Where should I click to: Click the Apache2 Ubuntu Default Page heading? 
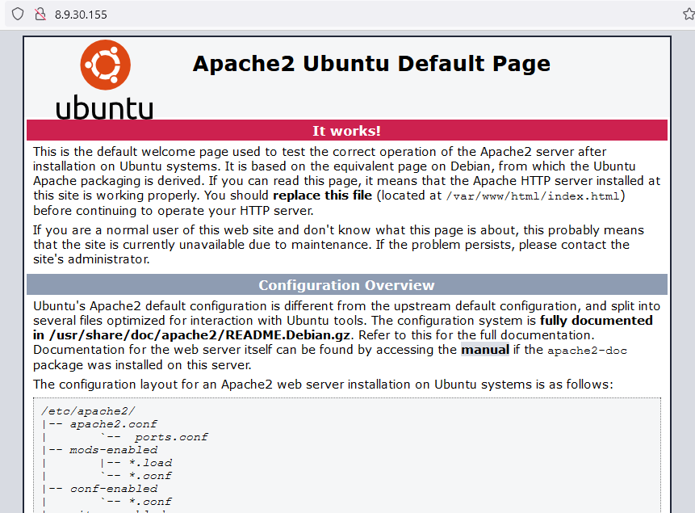point(371,64)
